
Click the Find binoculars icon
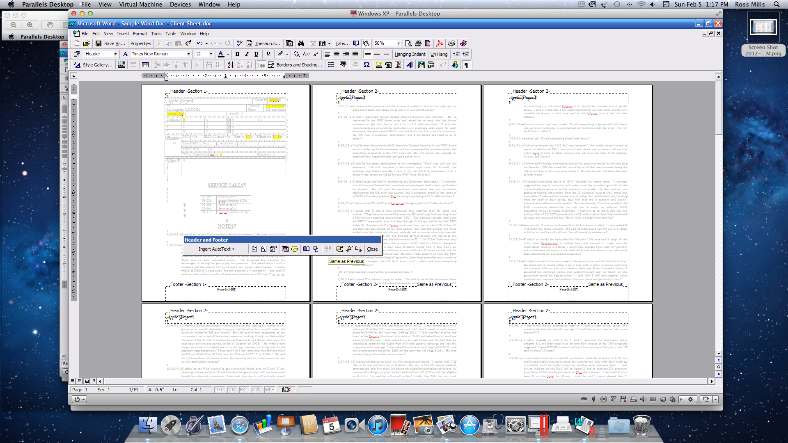pyautogui.click(x=301, y=43)
